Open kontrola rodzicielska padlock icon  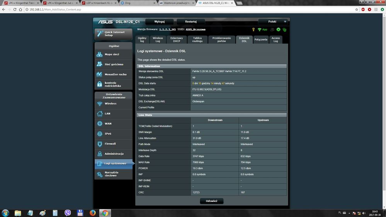click(x=100, y=84)
